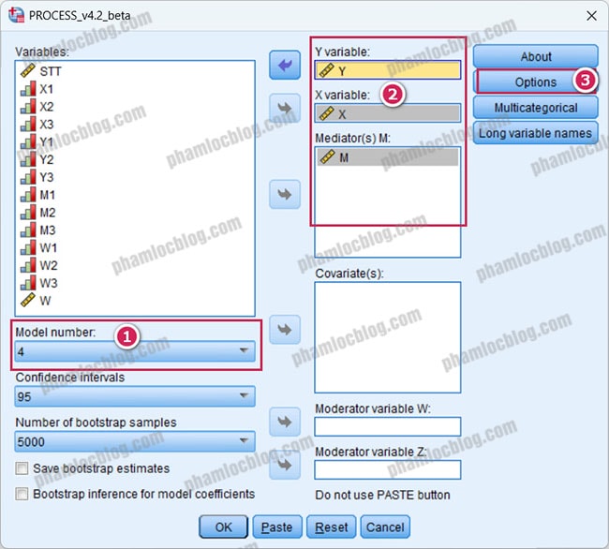Click the arrow button beside Y variable
This screenshot has height=549, width=609.
[285, 65]
